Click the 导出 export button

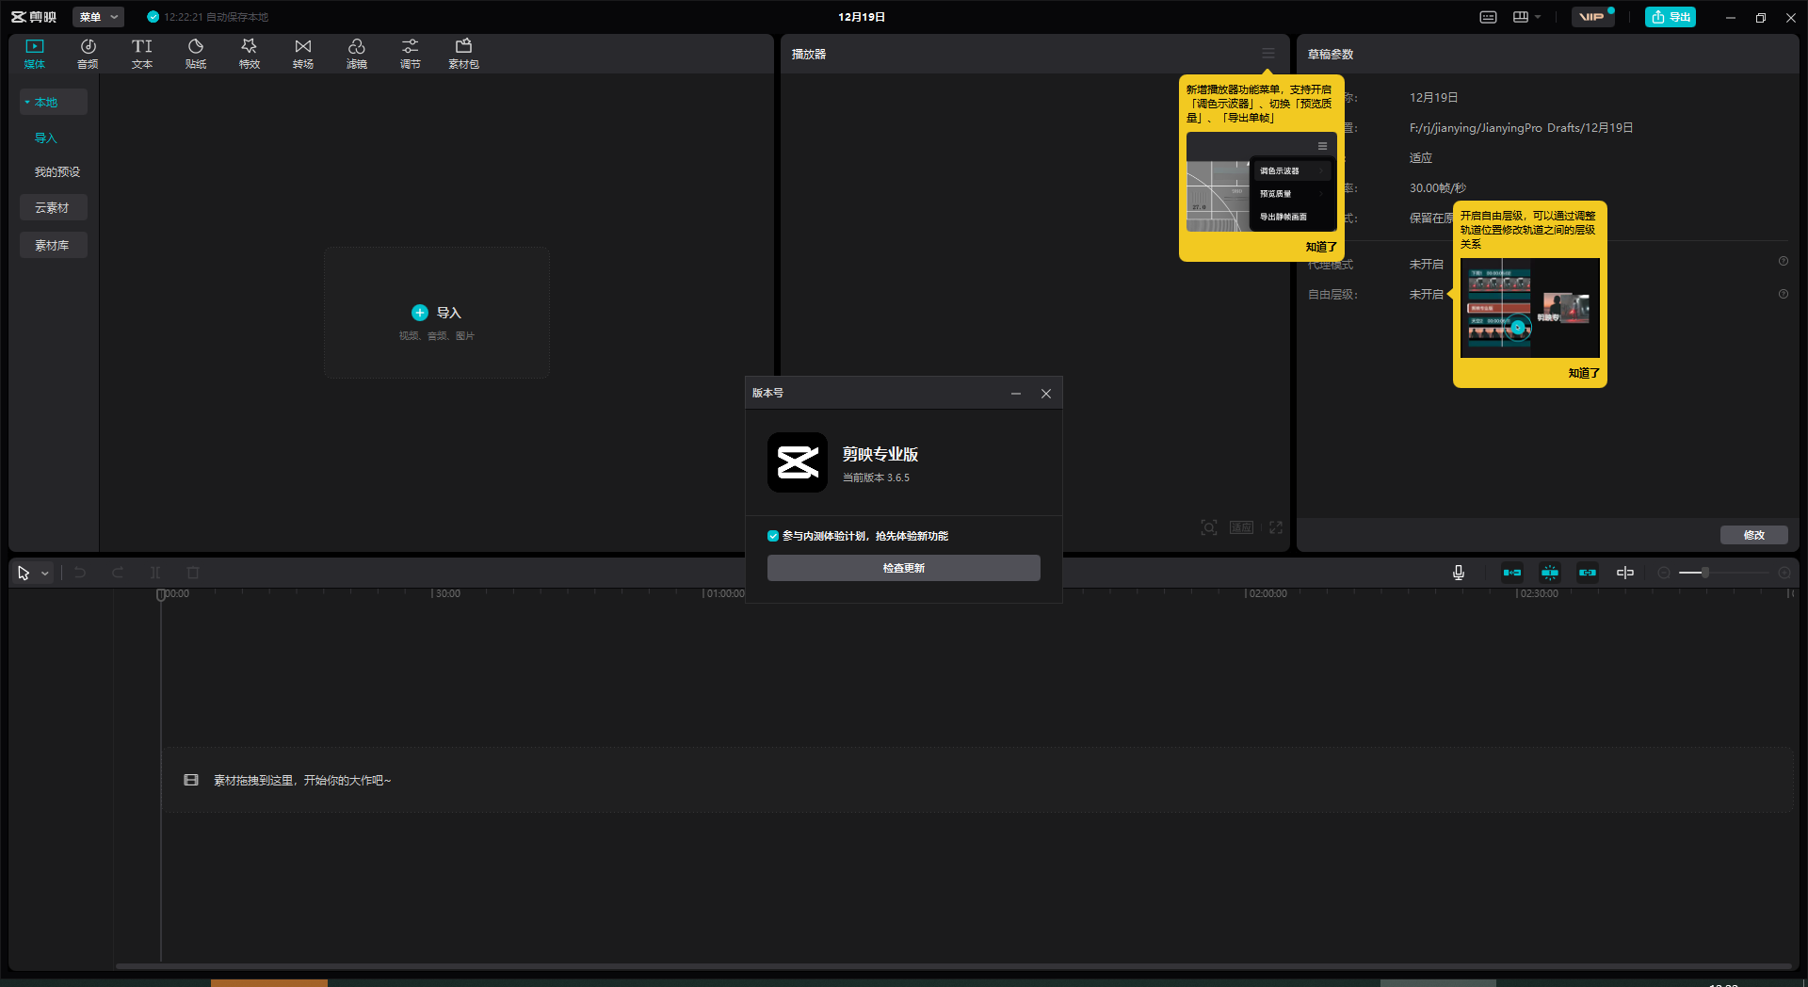click(1671, 17)
